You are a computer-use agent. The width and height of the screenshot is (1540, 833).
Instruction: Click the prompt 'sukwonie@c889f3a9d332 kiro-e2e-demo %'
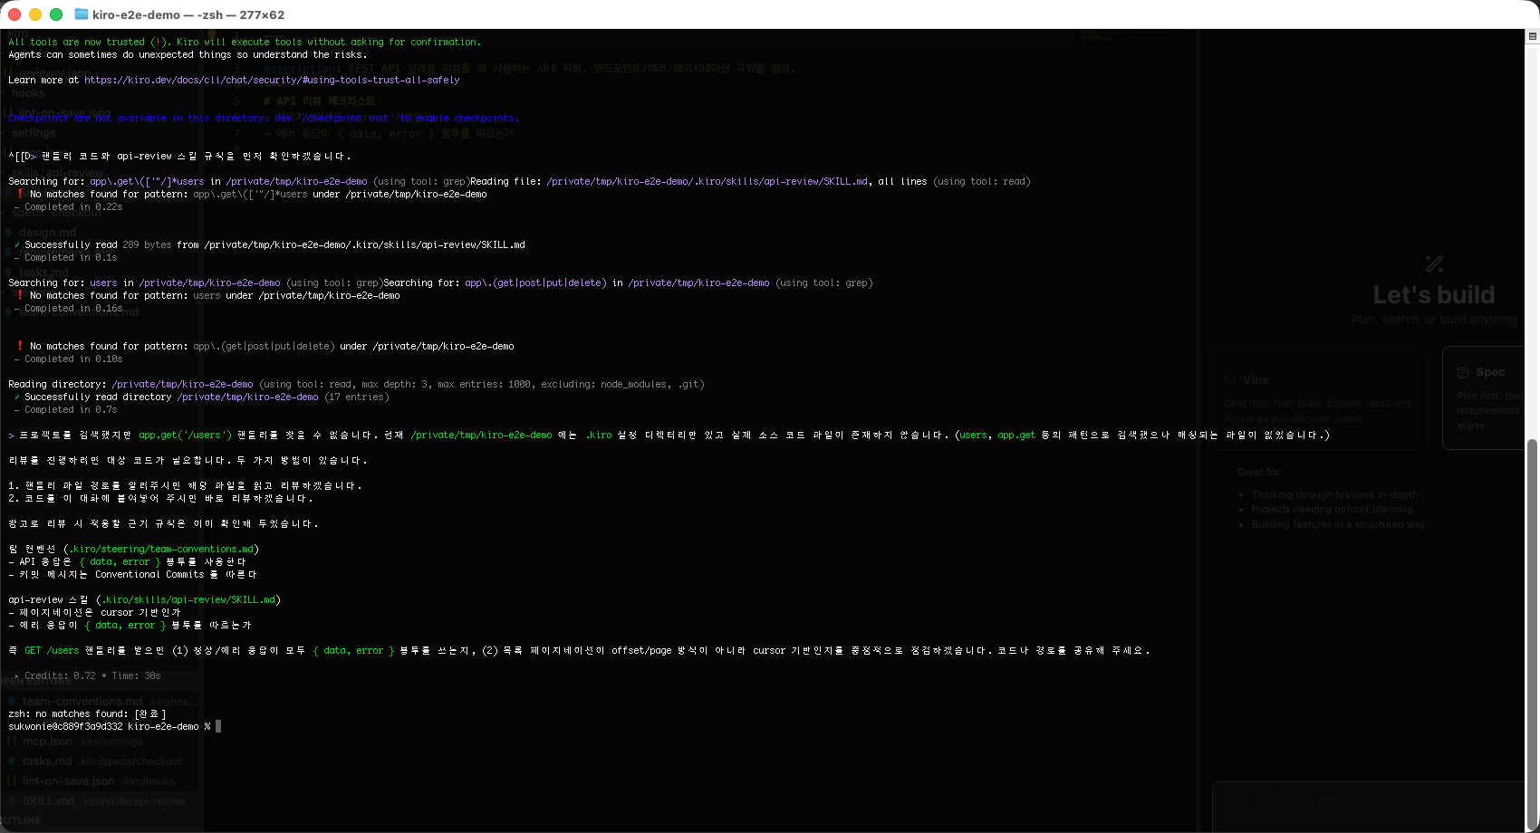coord(110,726)
